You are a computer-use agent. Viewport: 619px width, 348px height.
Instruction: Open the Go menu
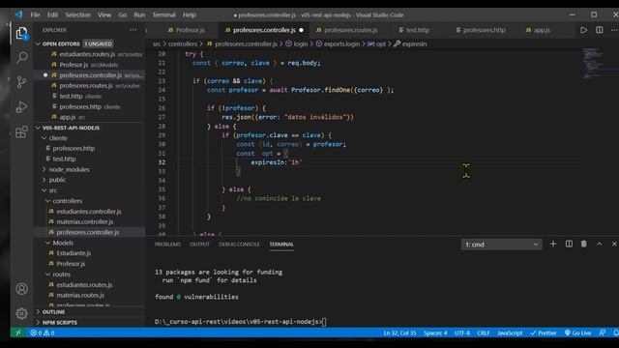[123, 14]
